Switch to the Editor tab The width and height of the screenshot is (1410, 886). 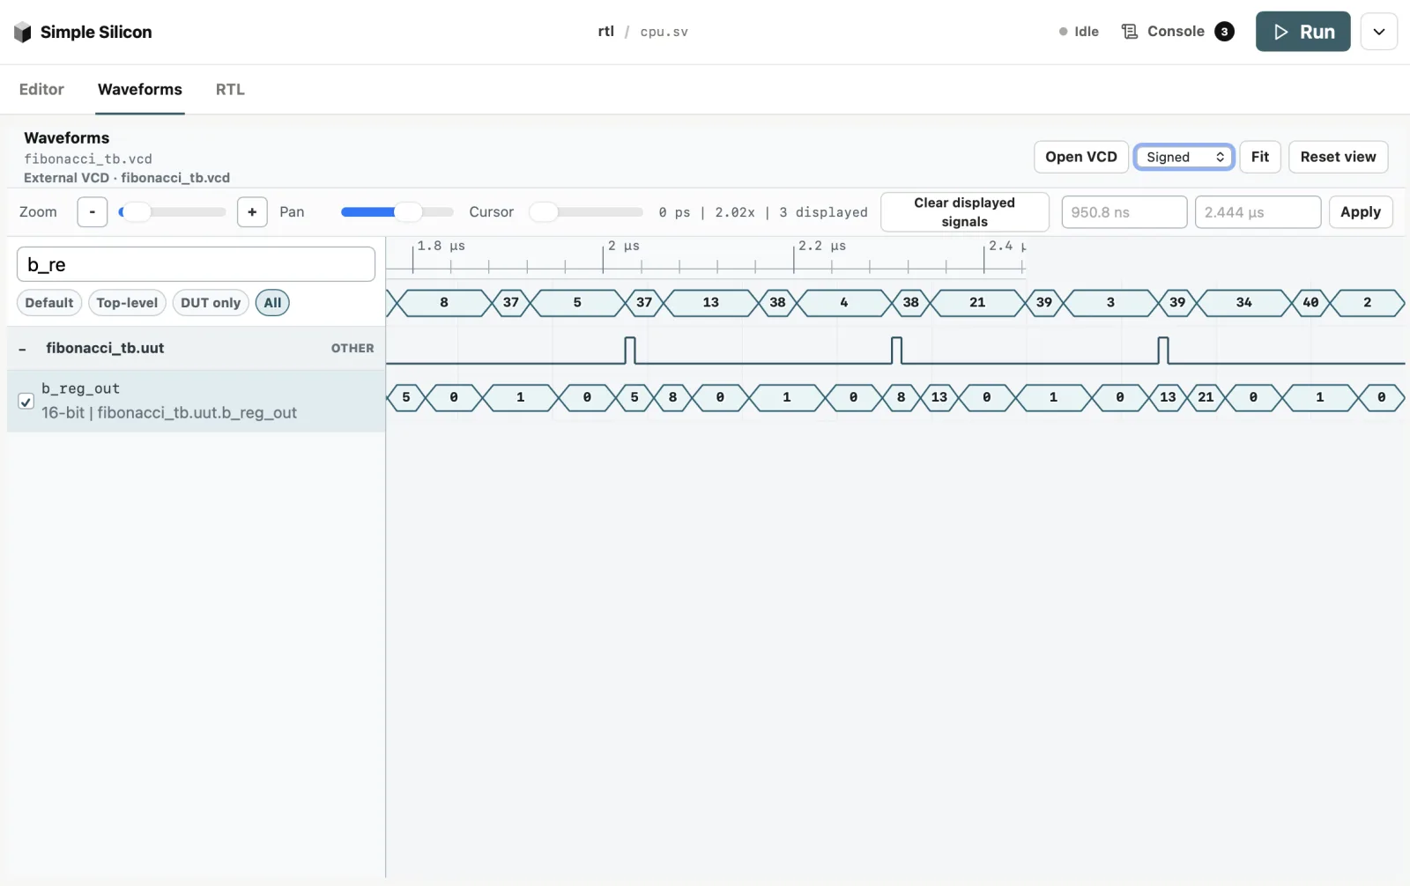(x=41, y=89)
